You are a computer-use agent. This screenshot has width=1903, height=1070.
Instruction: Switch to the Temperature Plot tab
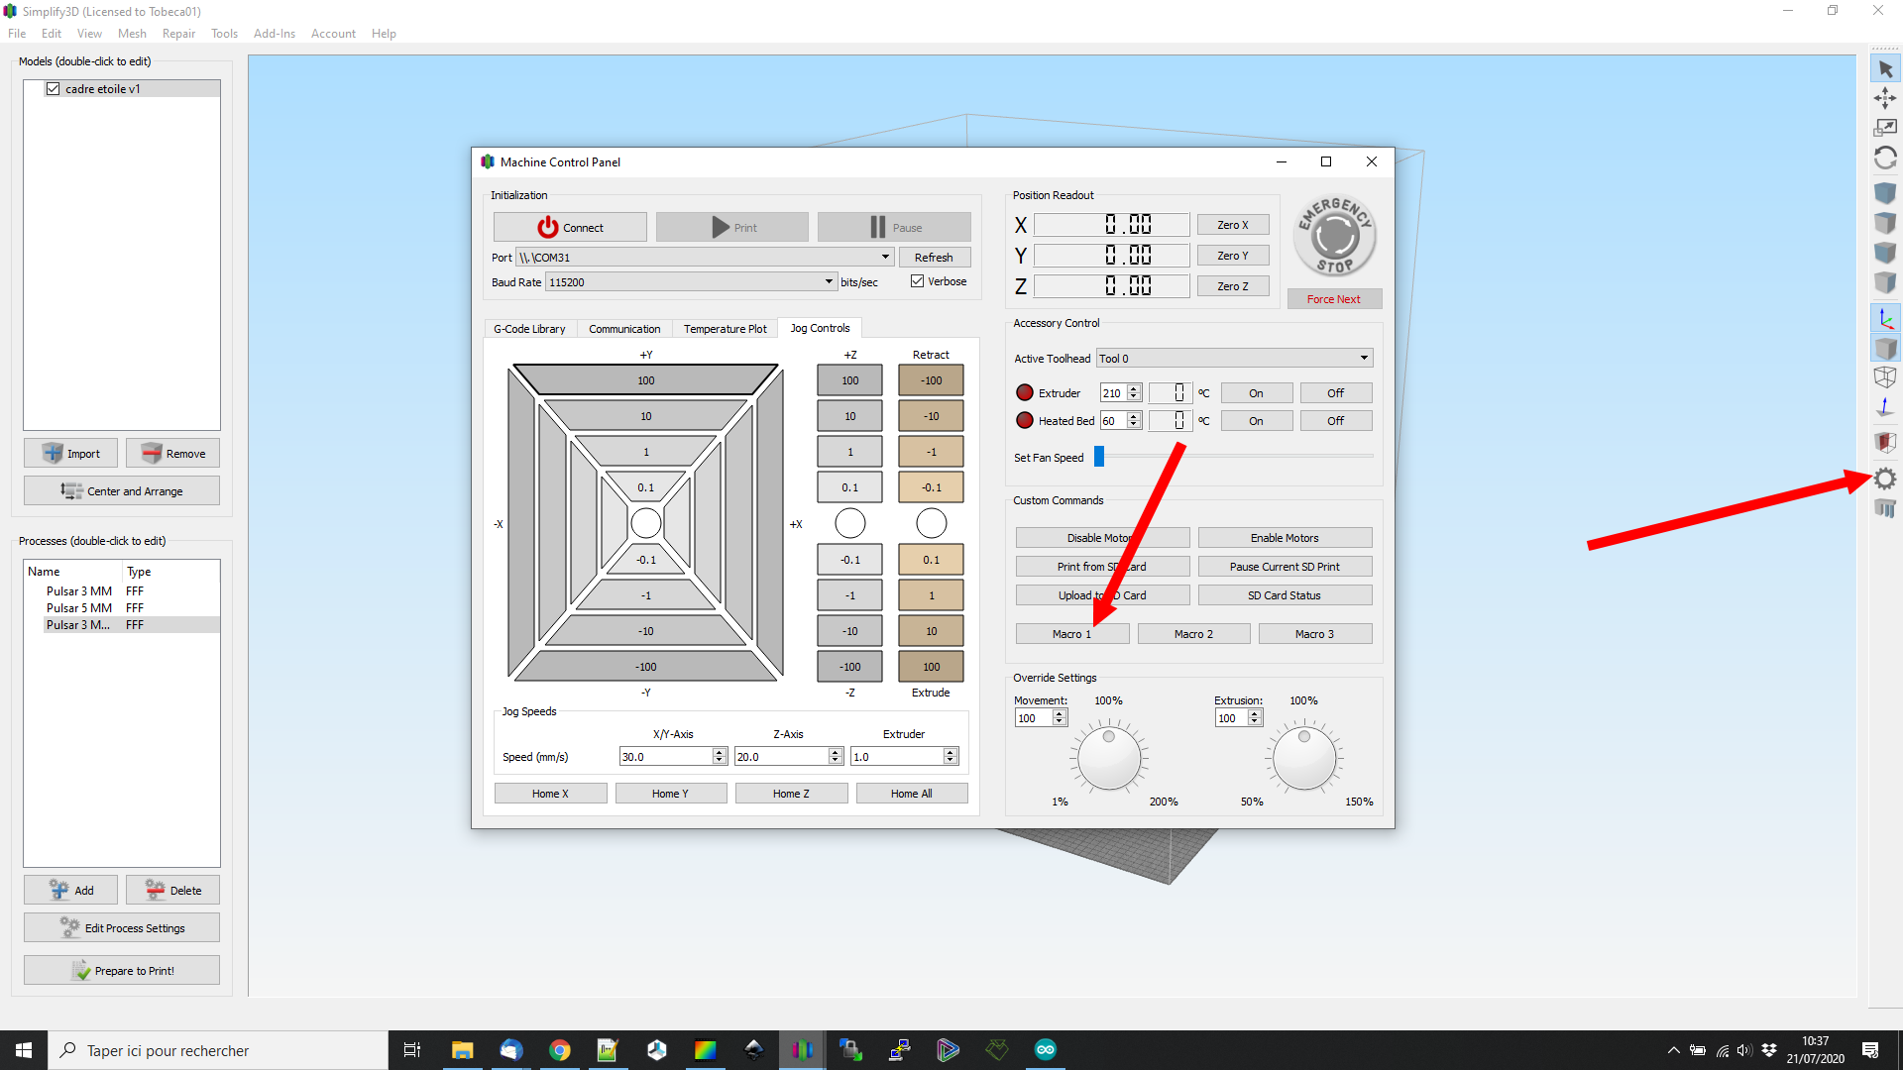[x=725, y=329]
